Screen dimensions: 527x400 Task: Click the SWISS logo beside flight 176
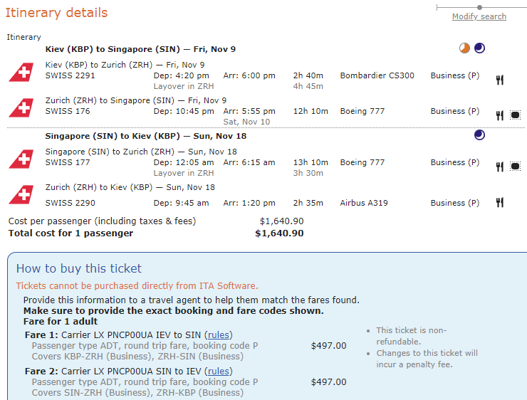click(x=21, y=107)
